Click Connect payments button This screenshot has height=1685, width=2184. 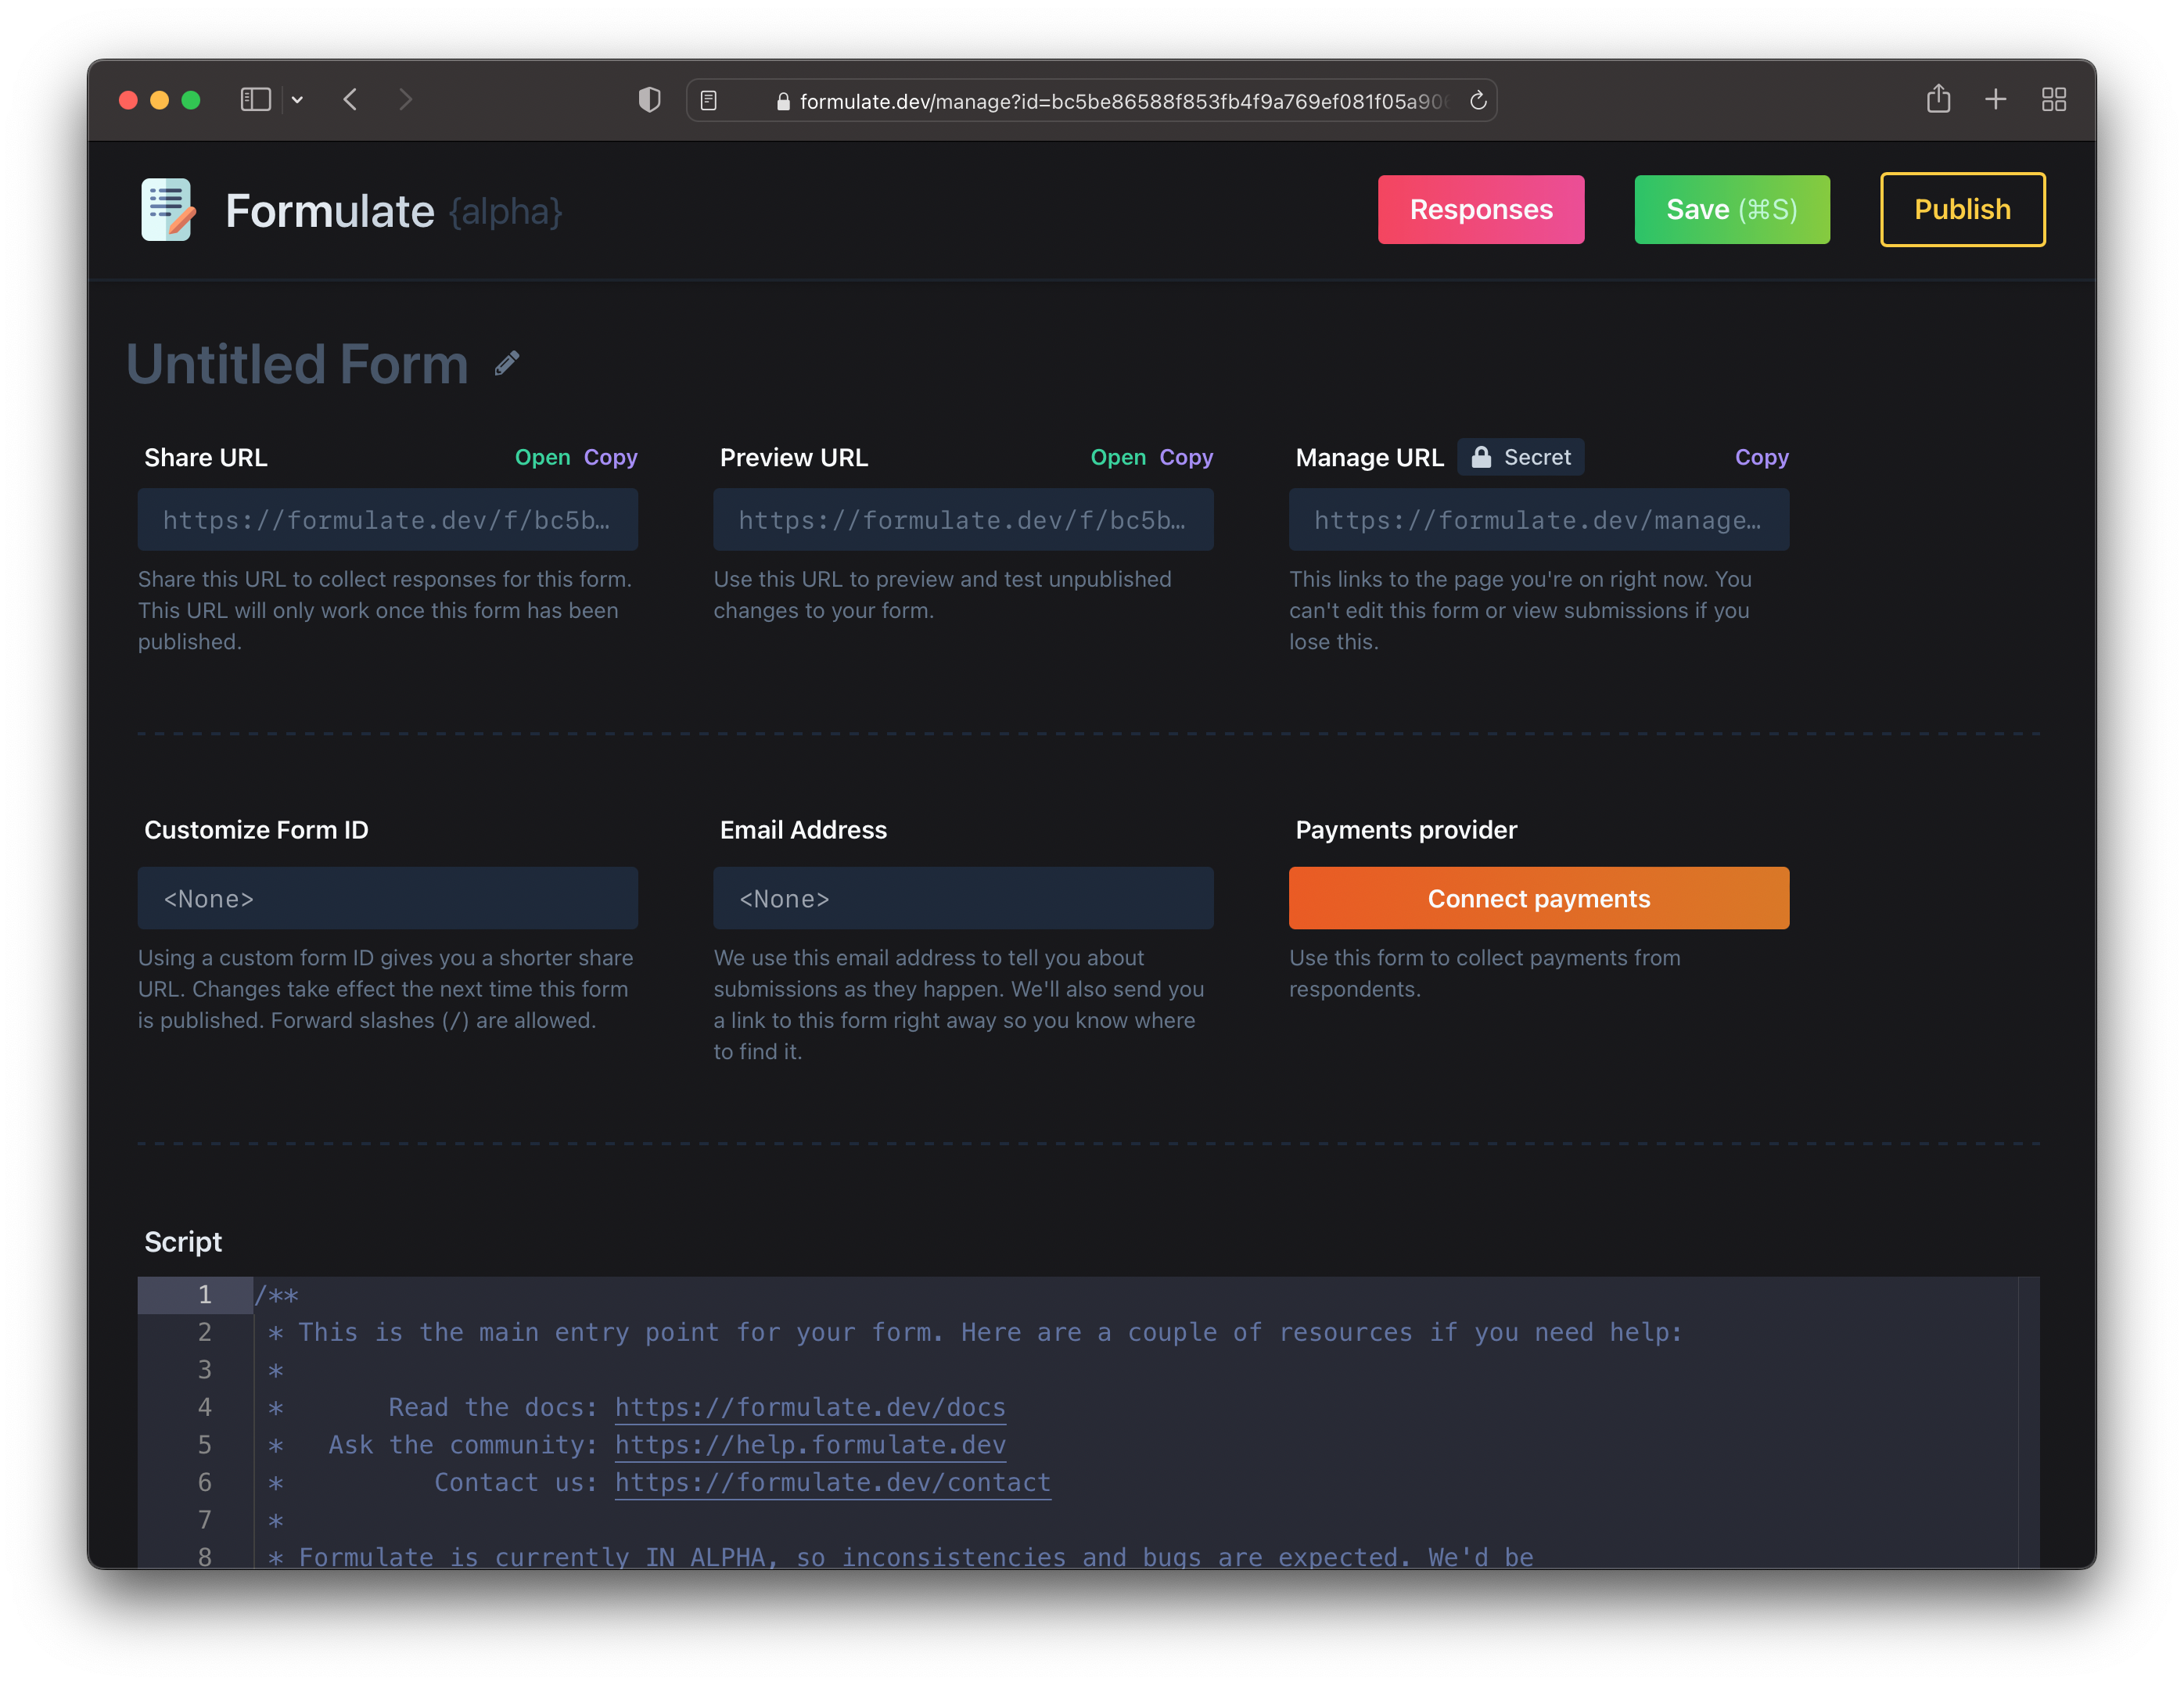[x=1538, y=898]
